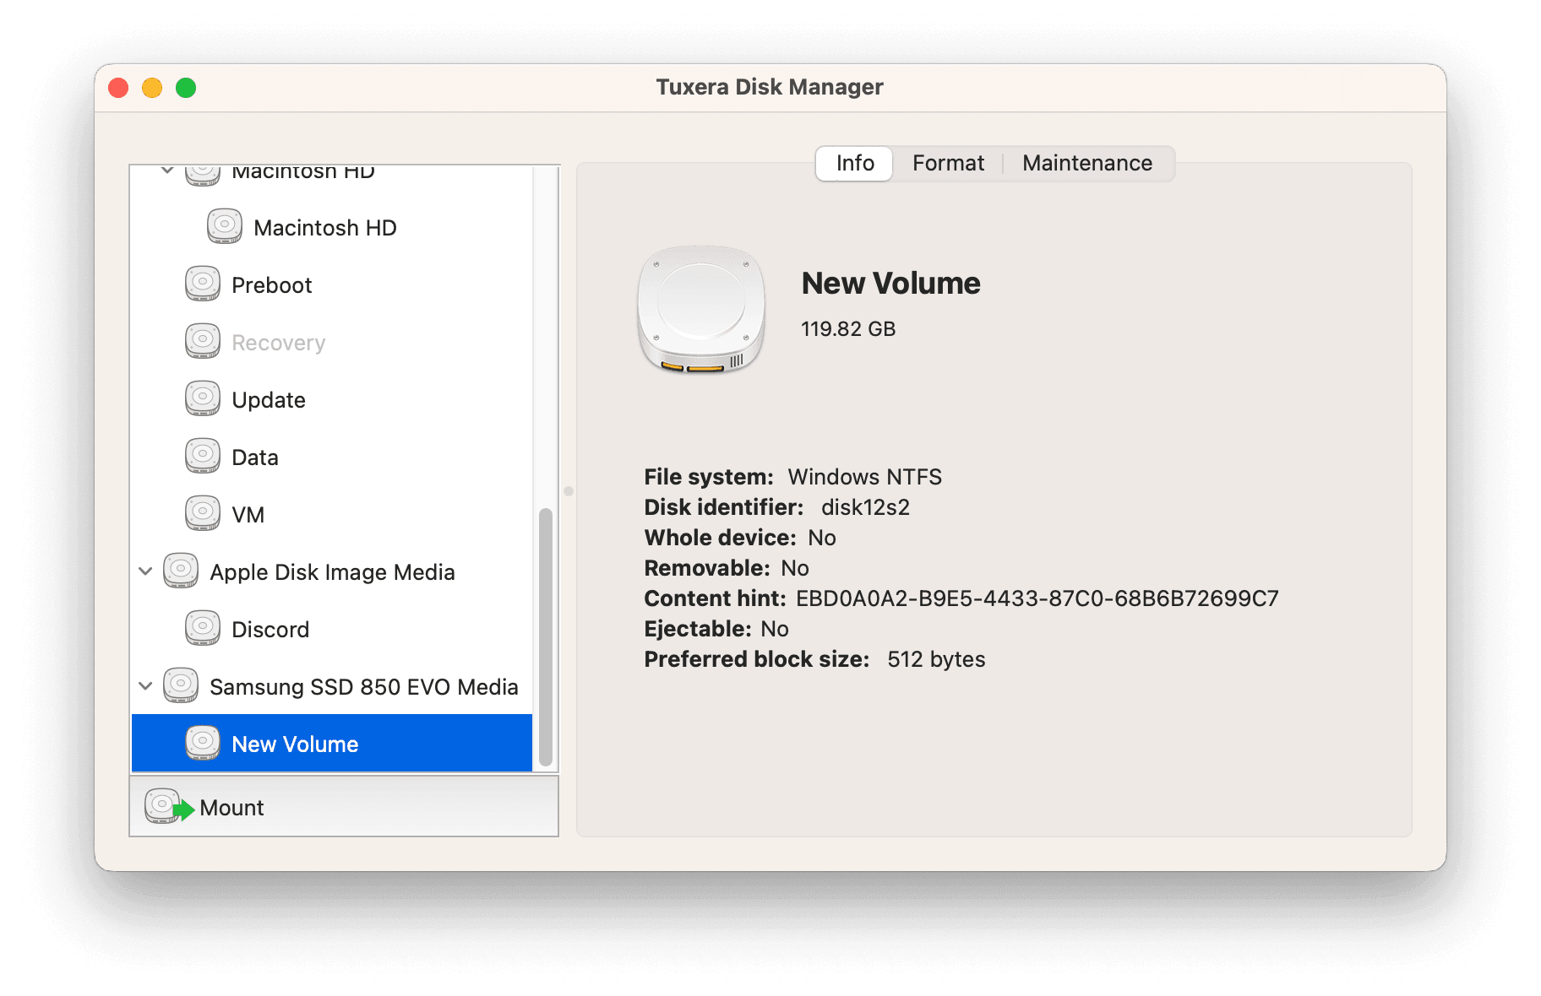The width and height of the screenshot is (1541, 996).
Task: Click the Discord disk image icon
Action: [x=202, y=628]
